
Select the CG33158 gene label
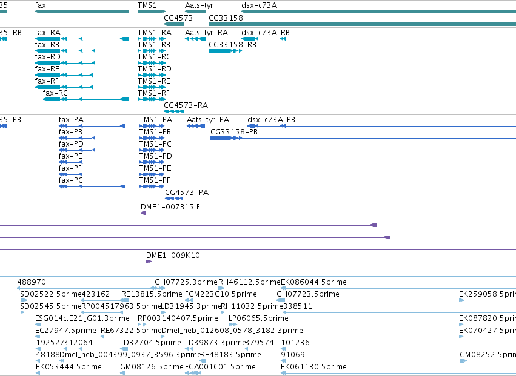[226, 18]
